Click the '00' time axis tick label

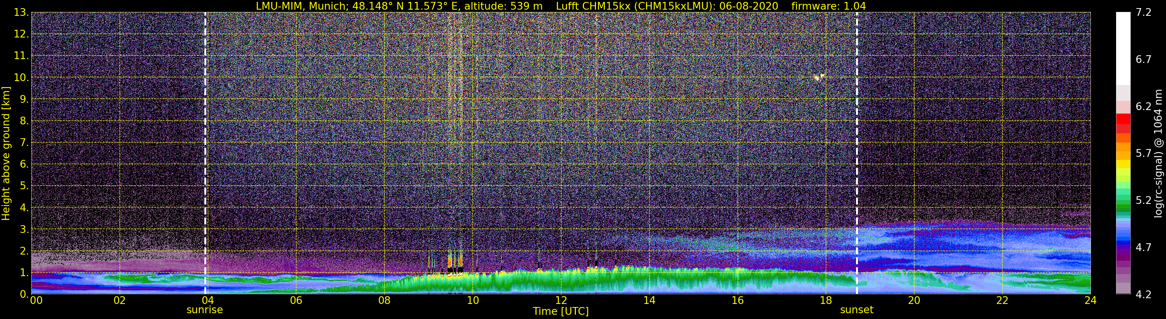[x=36, y=300]
